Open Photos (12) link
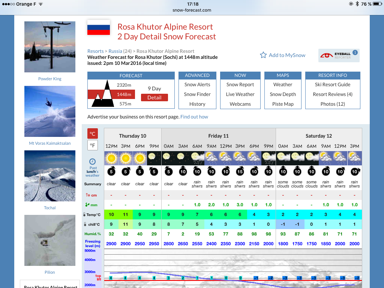The image size is (384, 288). pyautogui.click(x=333, y=104)
